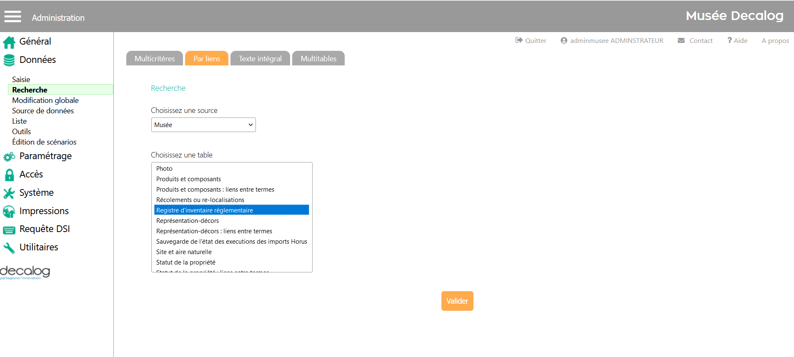Click the Accès padlock icon
Screen dimensions: 794x357
pyautogui.click(x=9, y=175)
